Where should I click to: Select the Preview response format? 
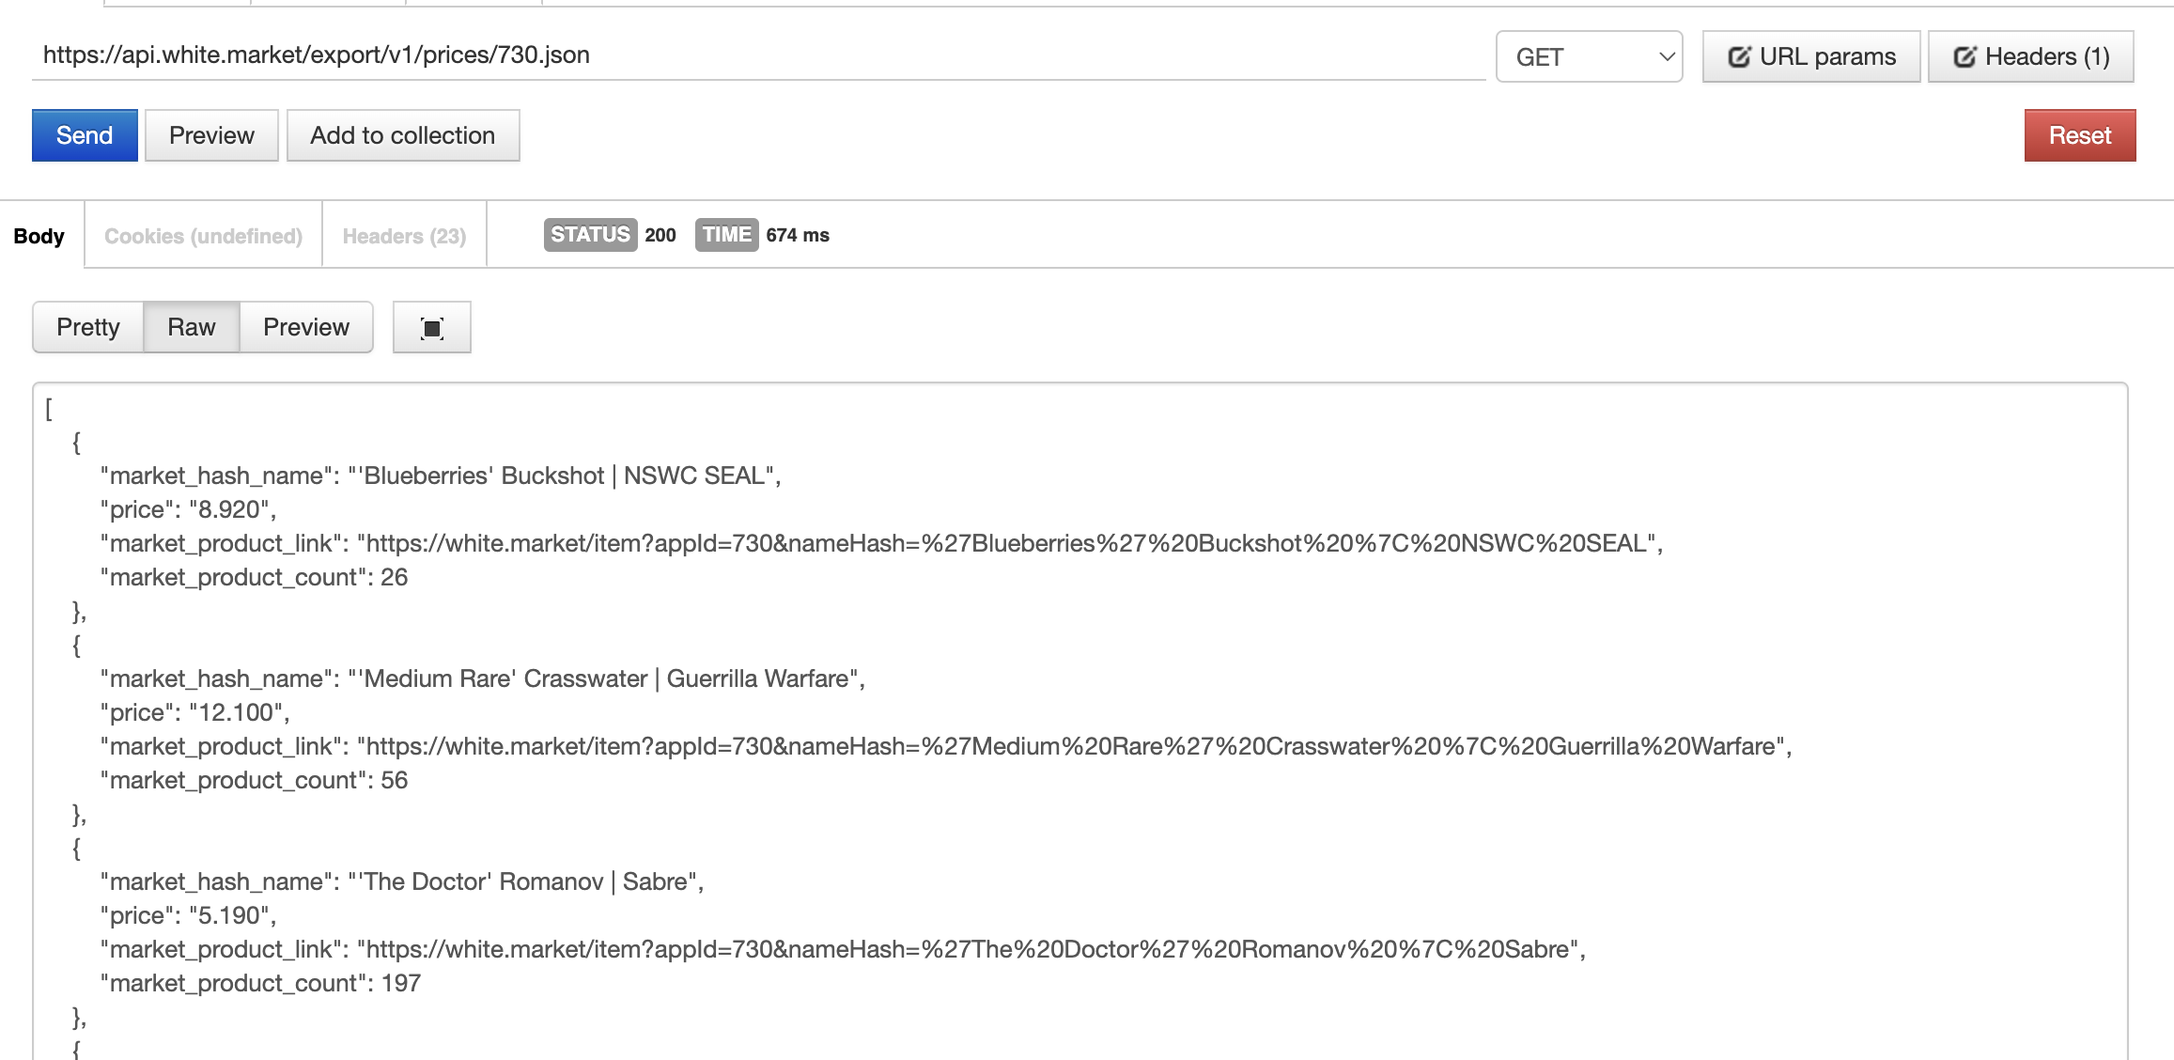[x=306, y=327]
